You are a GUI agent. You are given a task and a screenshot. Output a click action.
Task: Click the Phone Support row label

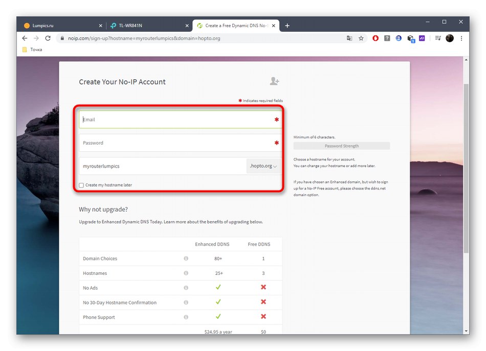[99, 317]
